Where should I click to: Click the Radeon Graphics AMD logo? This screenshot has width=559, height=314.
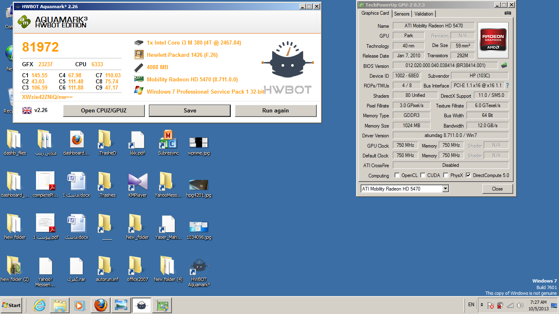pyautogui.click(x=493, y=40)
